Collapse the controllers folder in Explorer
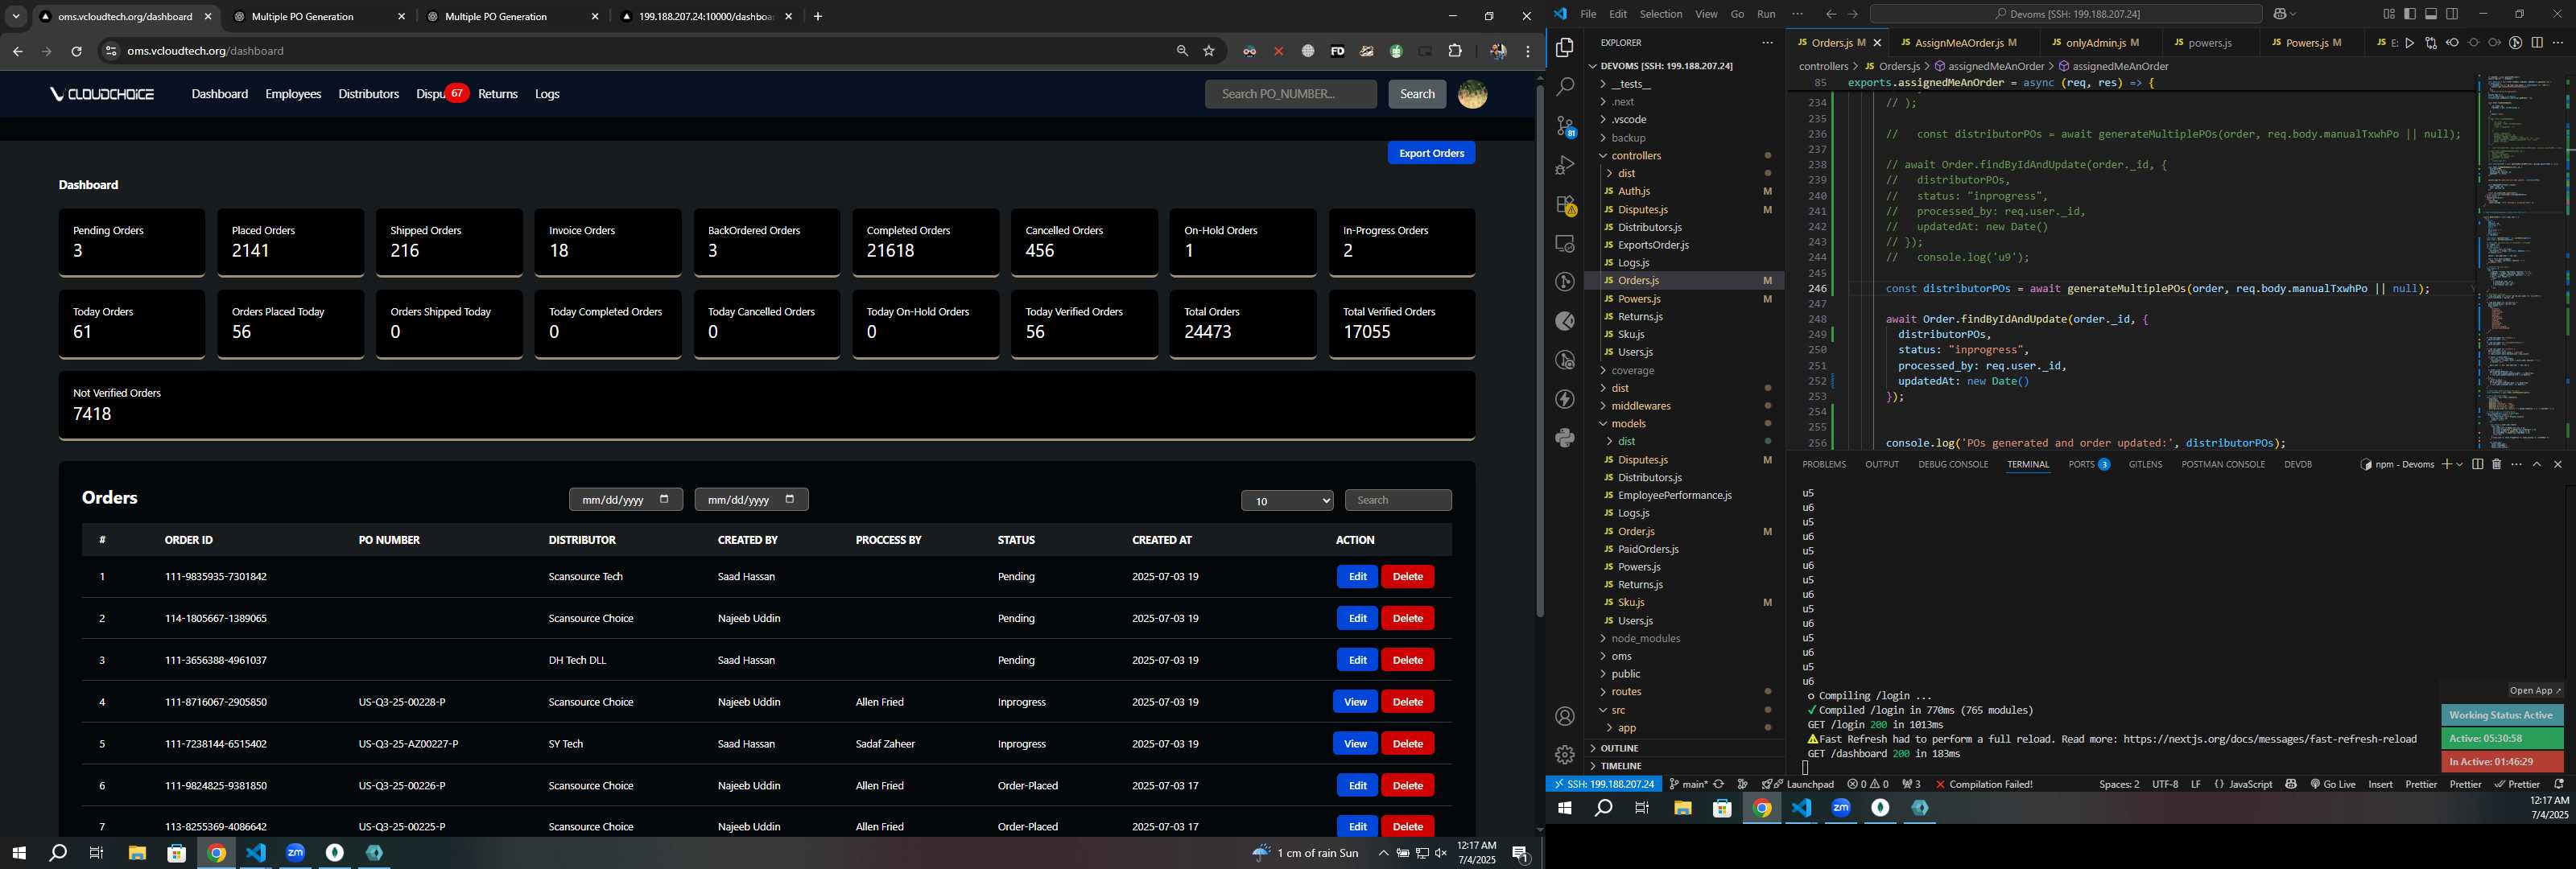The width and height of the screenshot is (2576, 869). (x=1636, y=155)
